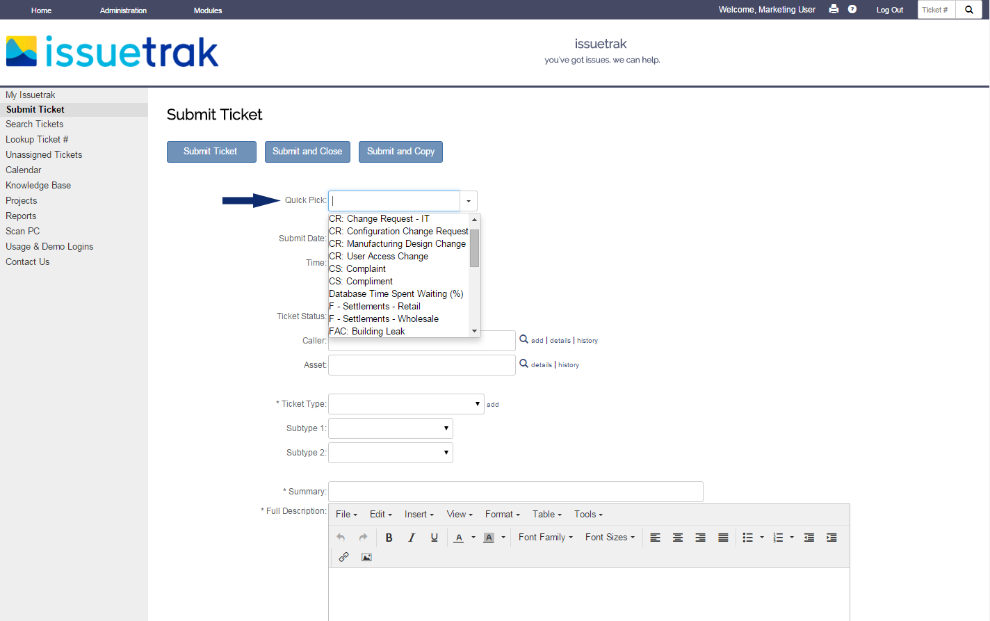Image resolution: width=990 pixels, height=621 pixels.
Task: Select the bulleted list icon in the editor
Action: 747,537
